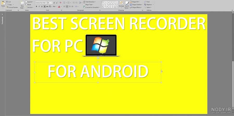234x116 pixels.
Task: Click Find in Editing group
Action: coord(147,2)
